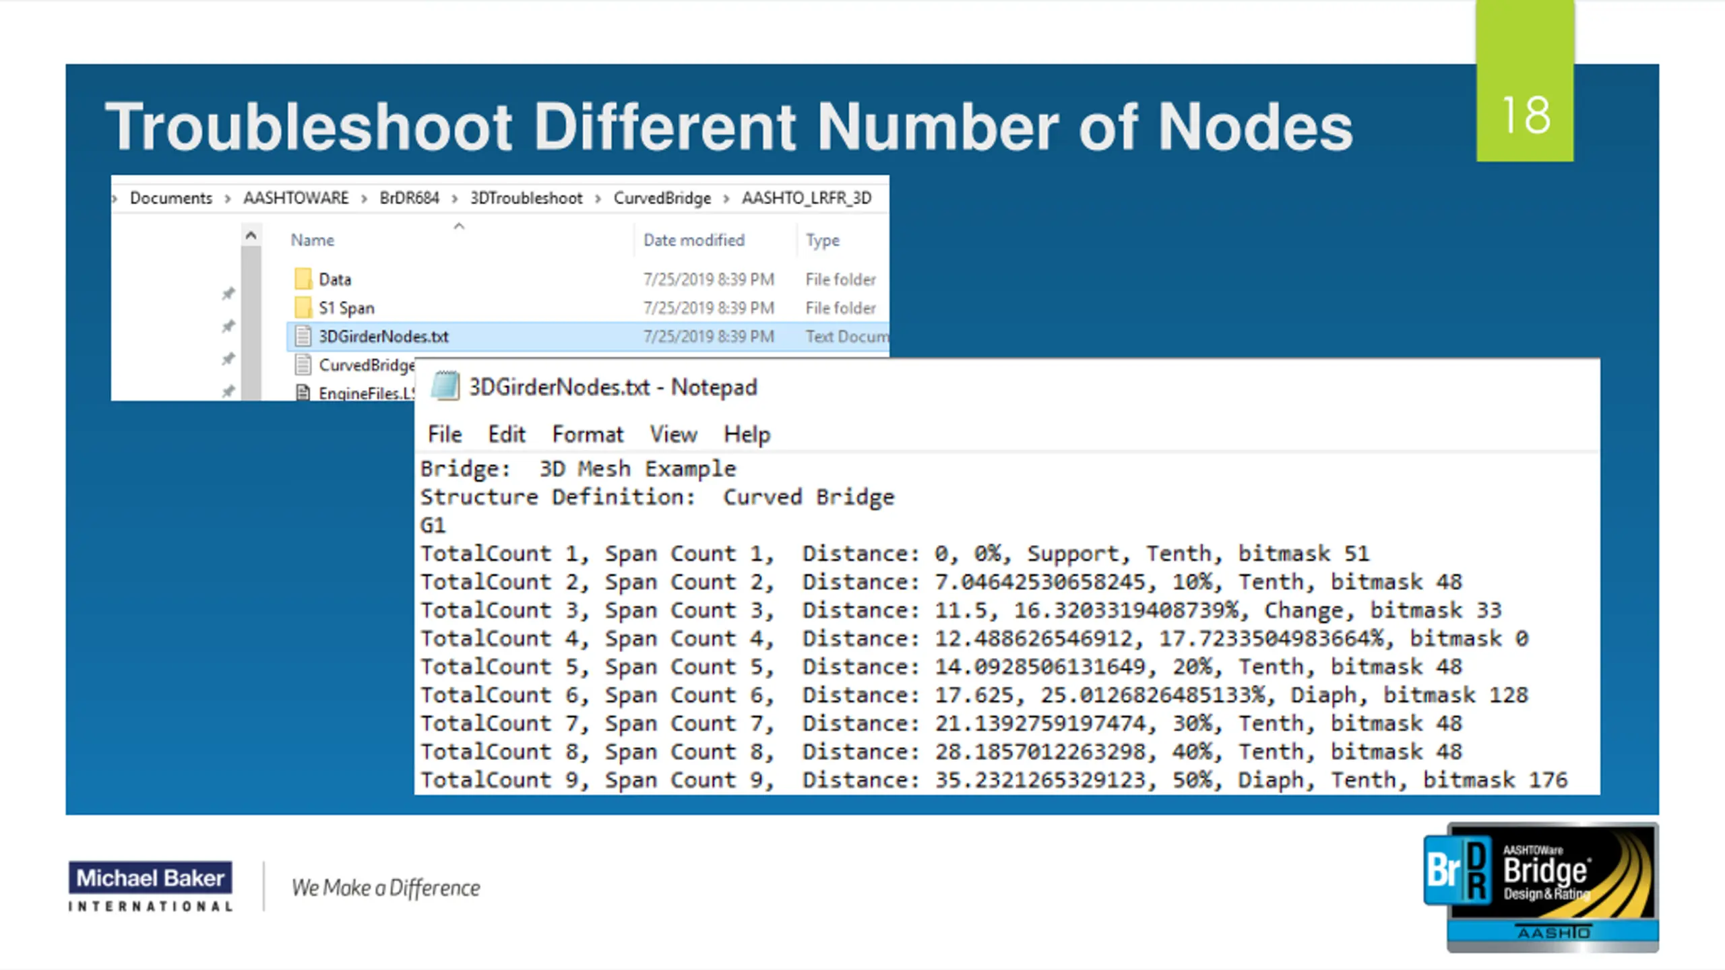Sort by the Type column header
This screenshot has width=1725, height=970.
(823, 240)
